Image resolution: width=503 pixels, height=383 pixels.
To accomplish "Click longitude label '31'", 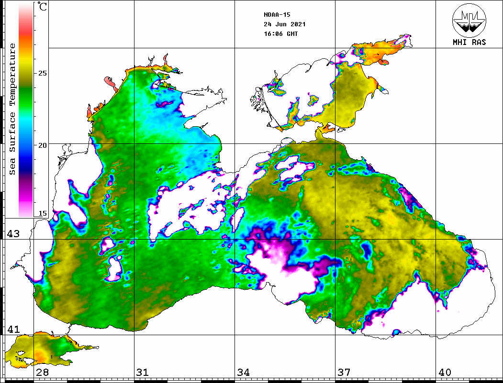I will point(143,372).
